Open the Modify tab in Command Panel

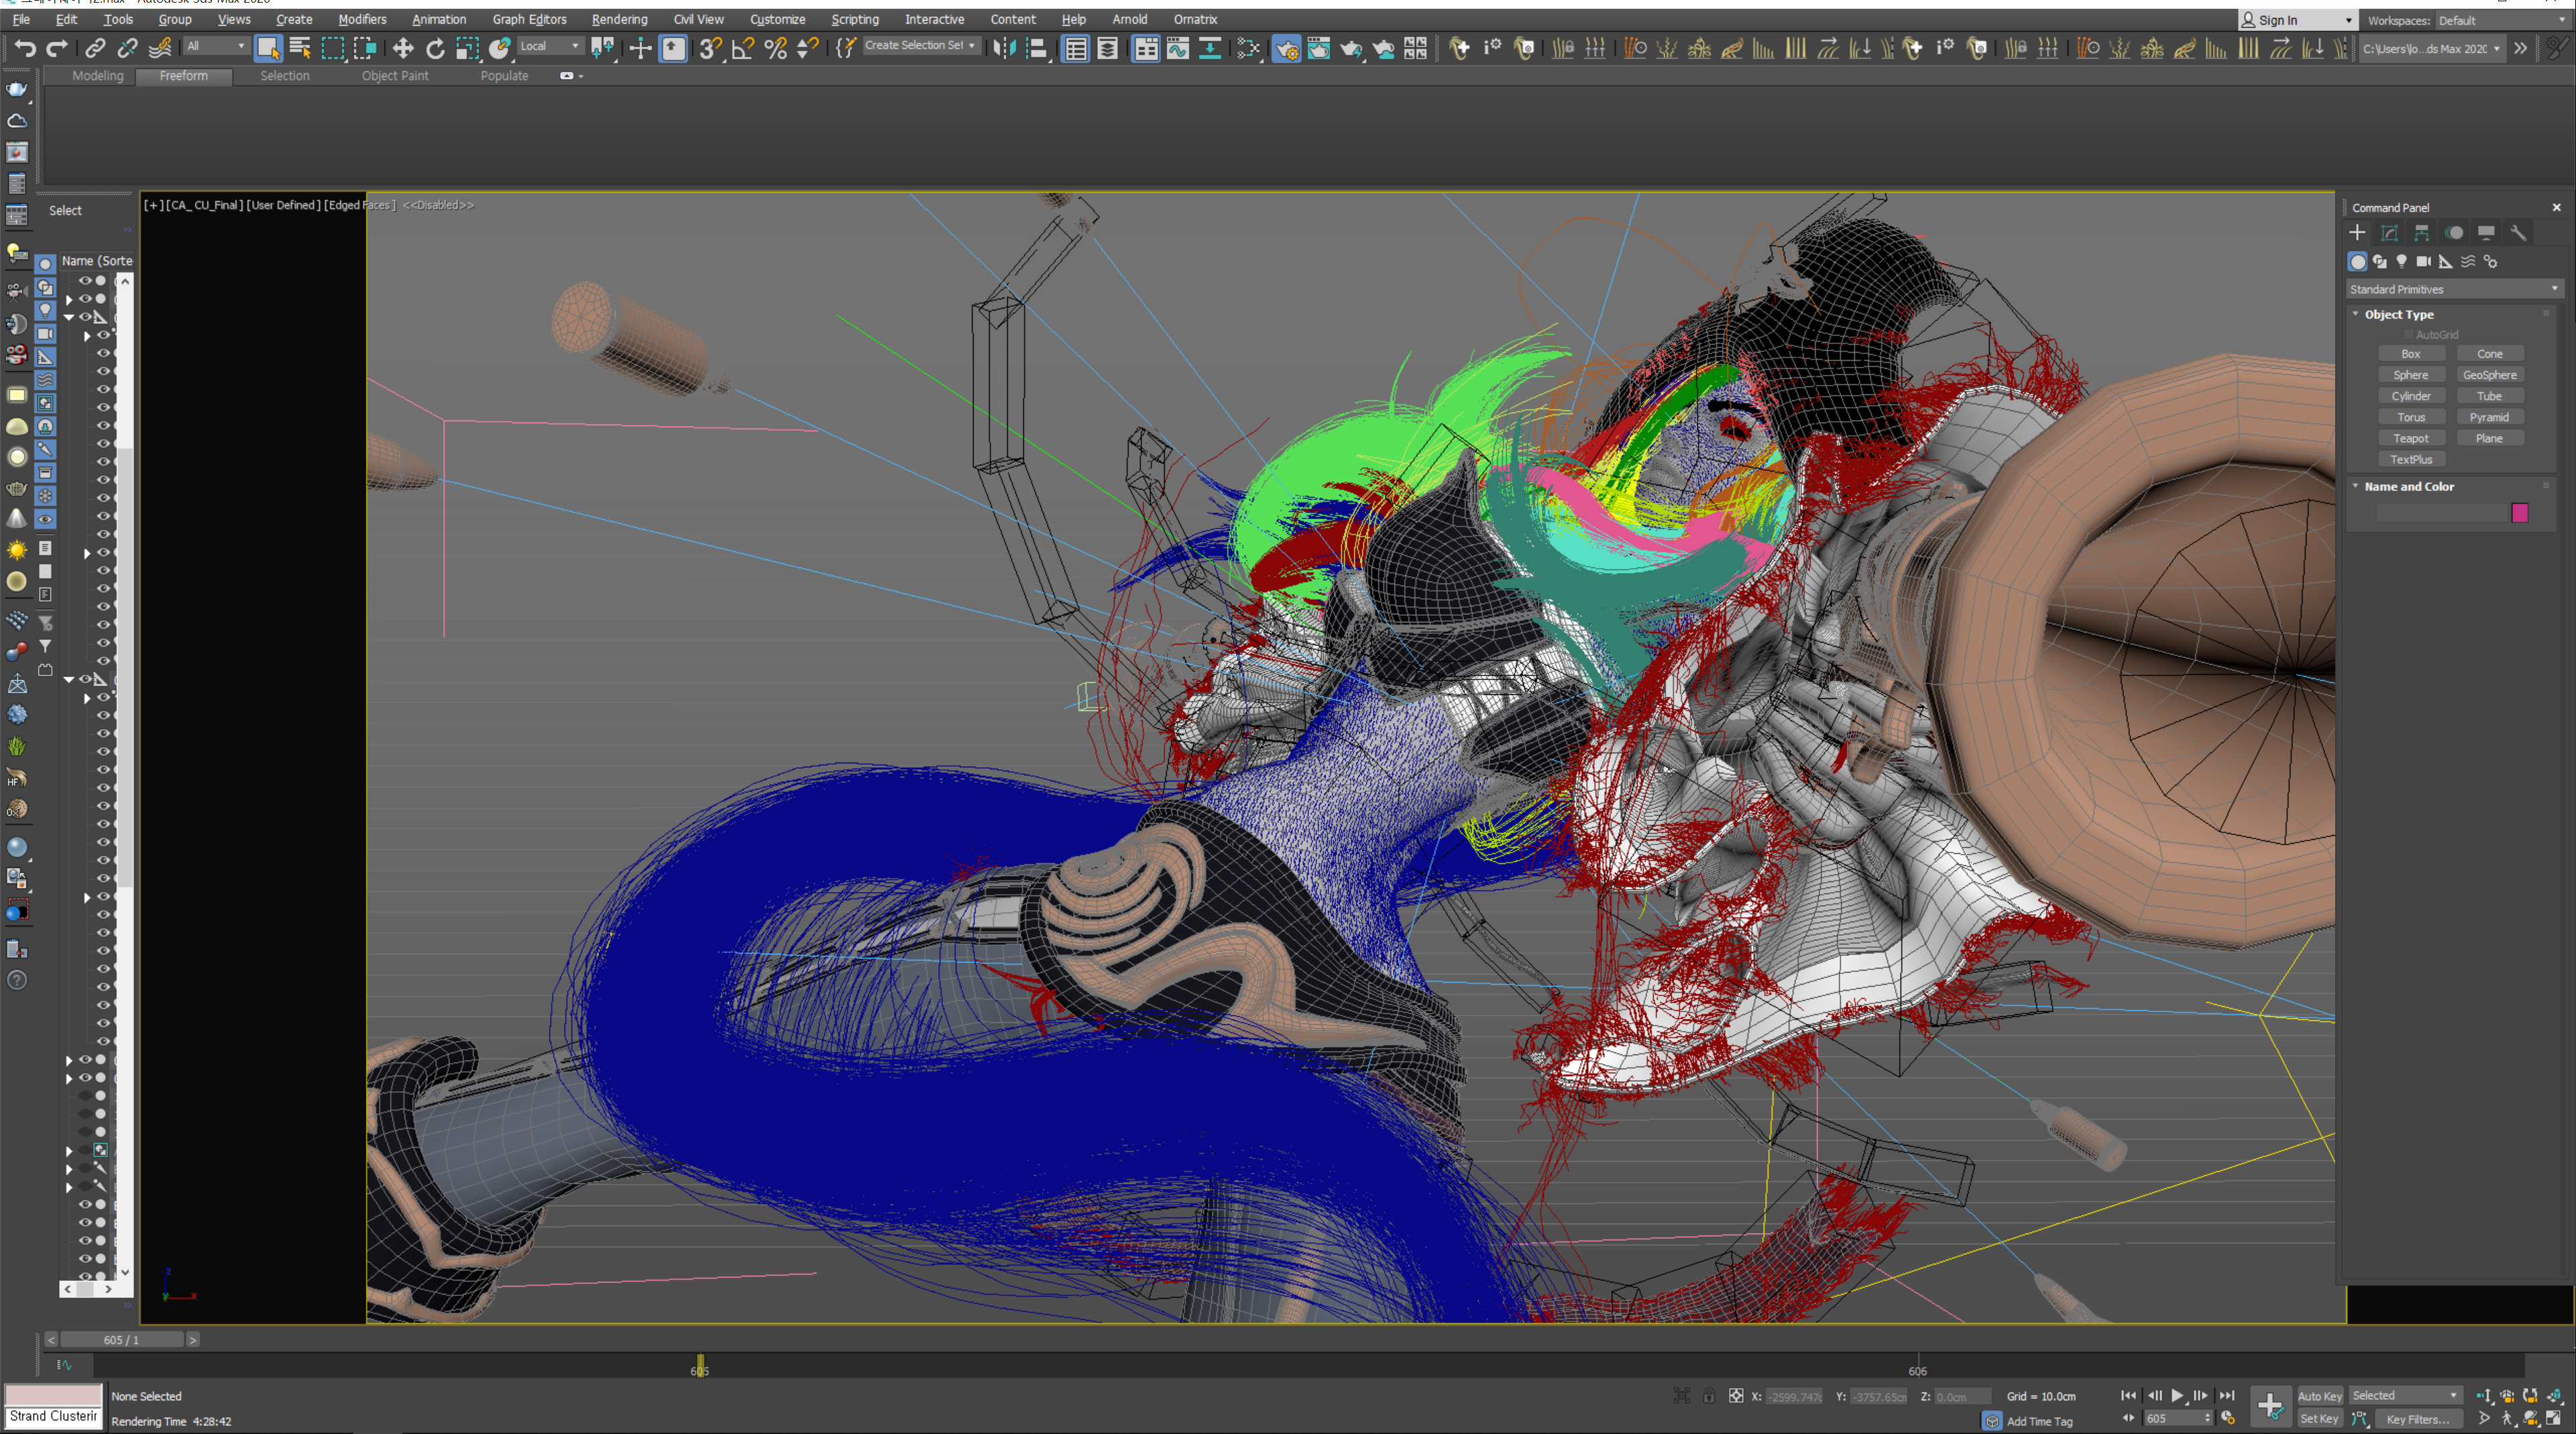tap(2389, 233)
